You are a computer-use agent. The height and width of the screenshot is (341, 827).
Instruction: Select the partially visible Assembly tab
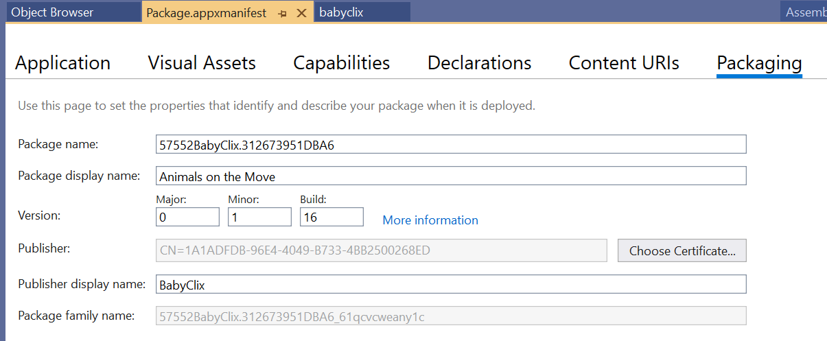(x=804, y=12)
